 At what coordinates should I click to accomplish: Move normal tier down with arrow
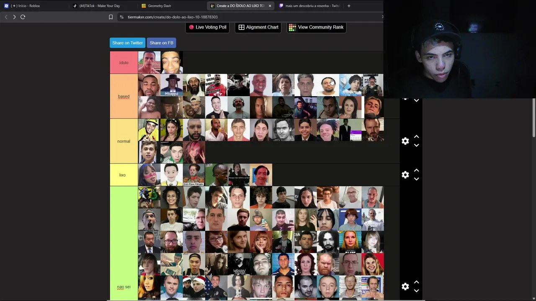416,145
